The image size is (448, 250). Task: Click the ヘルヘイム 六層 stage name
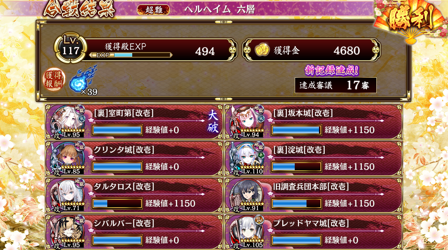pyautogui.click(x=219, y=10)
